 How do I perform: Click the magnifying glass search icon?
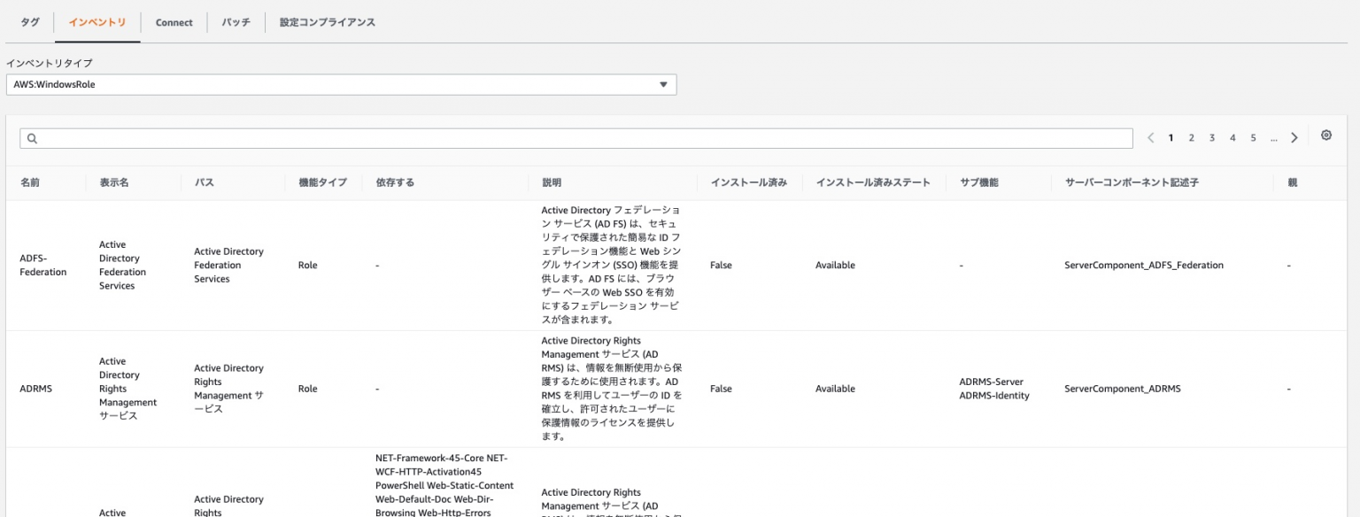(x=32, y=138)
